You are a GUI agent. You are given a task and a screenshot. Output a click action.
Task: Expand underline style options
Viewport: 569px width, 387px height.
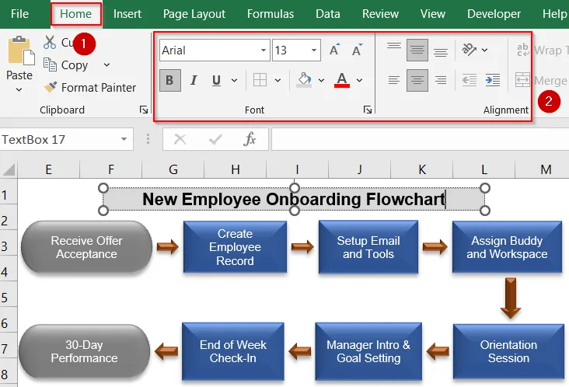coord(235,80)
